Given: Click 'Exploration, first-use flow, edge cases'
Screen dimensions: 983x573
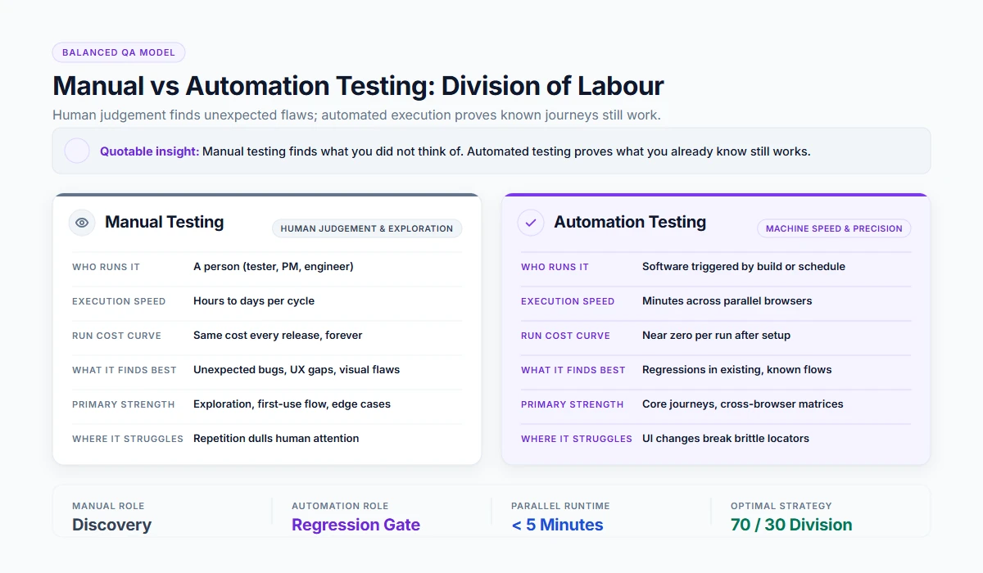Looking at the screenshot, I should (292, 404).
